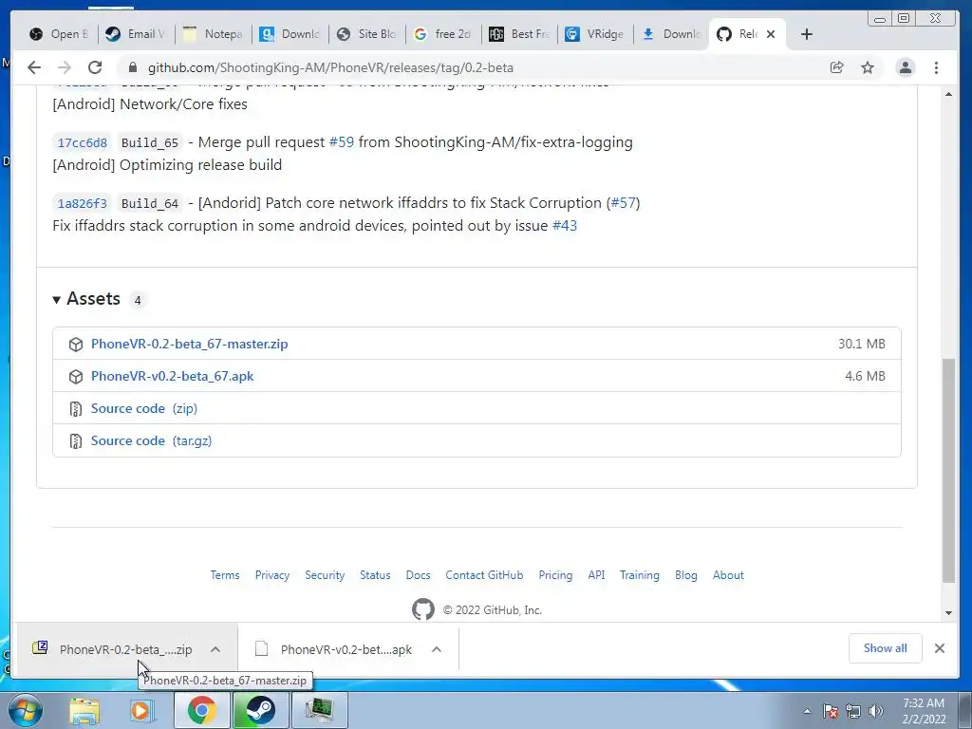Image resolution: width=972 pixels, height=729 pixels.
Task: Switch to the free 2d Google tab
Action: (x=443, y=34)
